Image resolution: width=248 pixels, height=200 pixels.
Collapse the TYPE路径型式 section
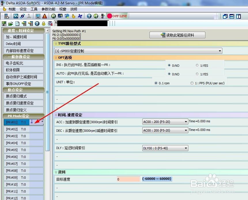[x=56, y=44]
